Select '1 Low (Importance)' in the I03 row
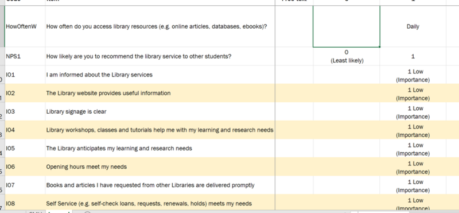 click(413, 112)
